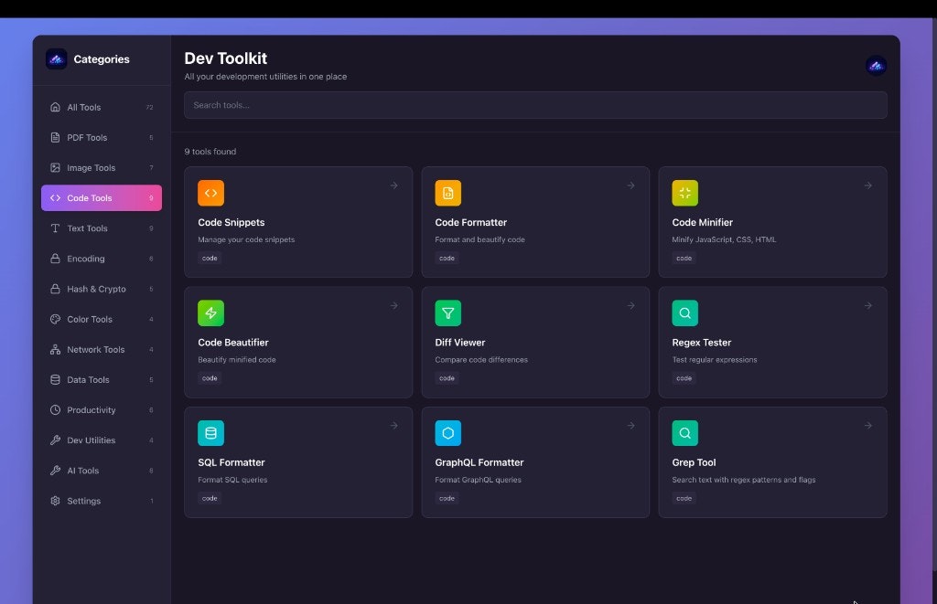The height and width of the screenshot is (604, 937).
Task: Click the code tag on Regex Tester
Action: 684,377
